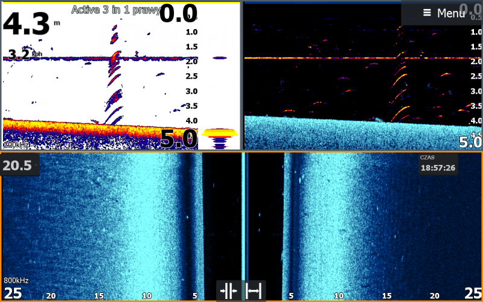Tap the 20.5 data overlay box
This screenshot has height=302, width=483.
point(19,165)
